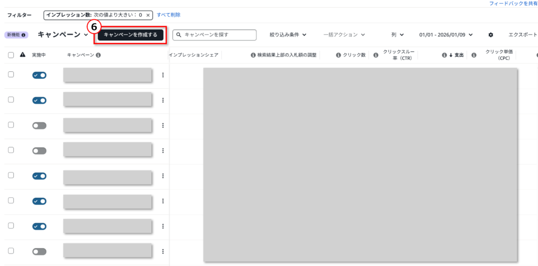Enable the fourth campaign row's toggle
The image size is (538, 266).
39,151
